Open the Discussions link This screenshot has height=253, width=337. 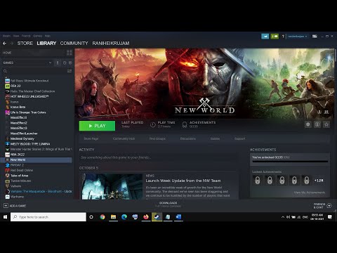click(x=188, y=138)
